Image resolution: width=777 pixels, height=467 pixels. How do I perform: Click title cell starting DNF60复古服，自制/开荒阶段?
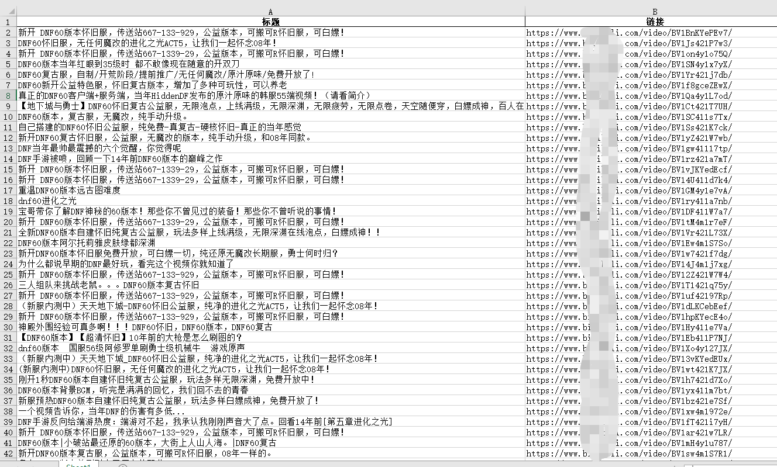point(270,74)
